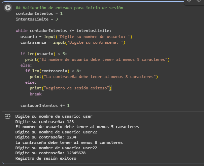
Task: Click the if len(usuario) < 5 condition
Action: click(x=44, y=54)
